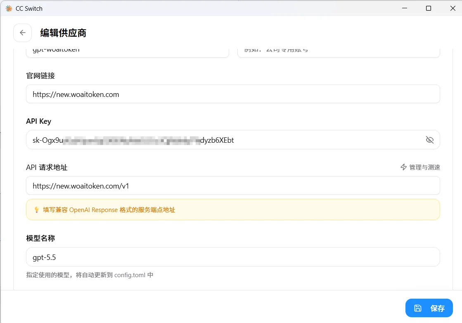462x323 pixels.
Task: Save changes with the 保存 button
Action: tap(429, 308)
